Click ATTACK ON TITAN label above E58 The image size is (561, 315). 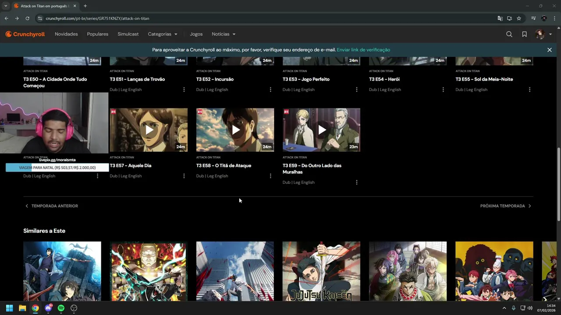[x=208, y=157]
